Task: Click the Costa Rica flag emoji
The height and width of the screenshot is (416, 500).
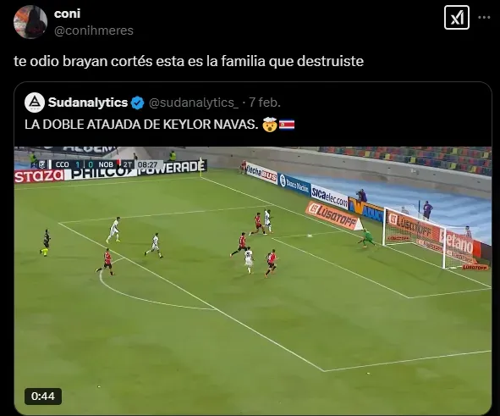Action: 287,125
